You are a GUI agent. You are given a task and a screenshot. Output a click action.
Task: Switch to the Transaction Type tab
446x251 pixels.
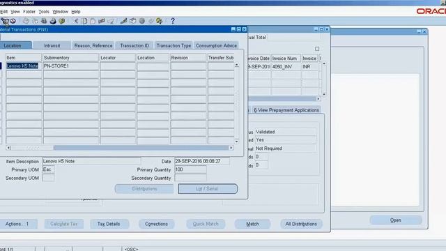pyautogui.click(x=174, y=45)
